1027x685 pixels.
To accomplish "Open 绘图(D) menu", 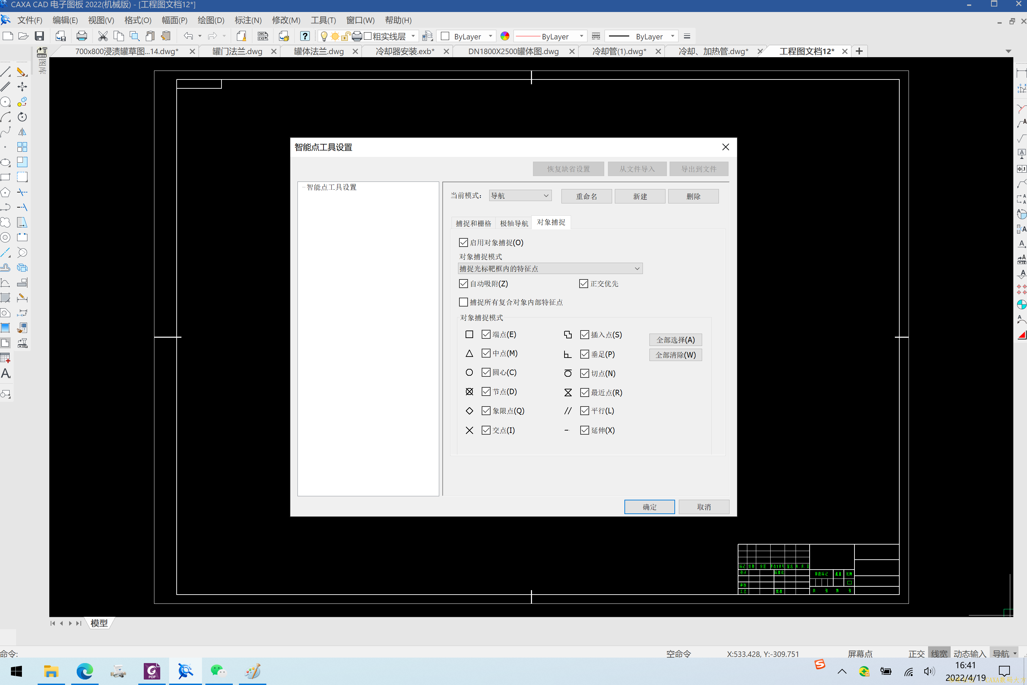I will point(211,20).
